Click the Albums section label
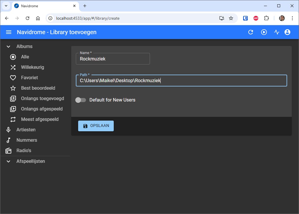299x214 pixels. click(24, 47)
